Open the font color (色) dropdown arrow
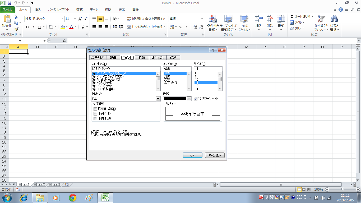The width and height of the screenshot is (361, 203). [189, 99]
